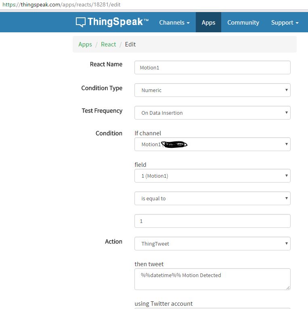The image size is (308, 309).
Task: Open the Support dropdown menu
Action: pos(285,23)
